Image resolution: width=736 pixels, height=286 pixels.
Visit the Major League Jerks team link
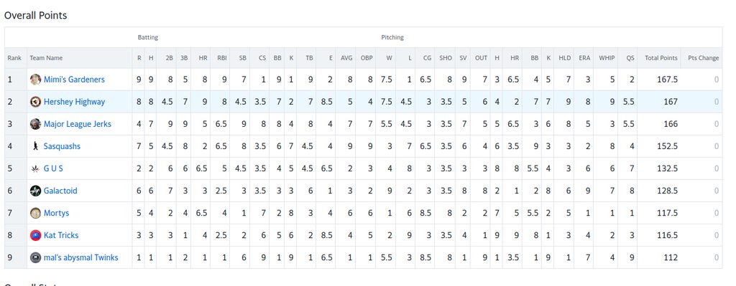point(78,124)
